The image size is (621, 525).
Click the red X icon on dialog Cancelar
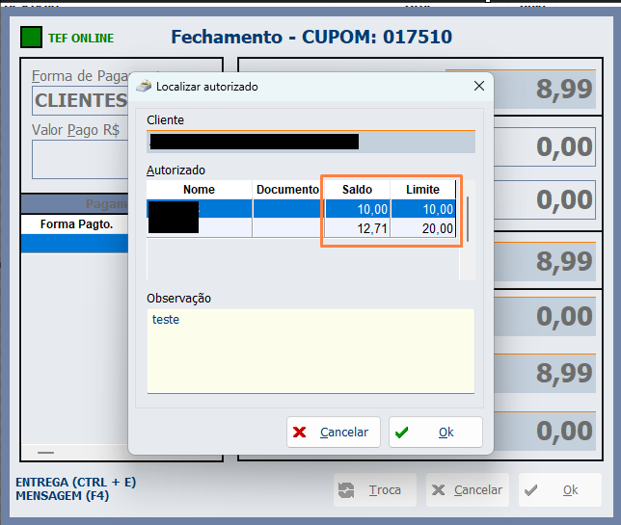pyautogui.click(x=301, y=433)
